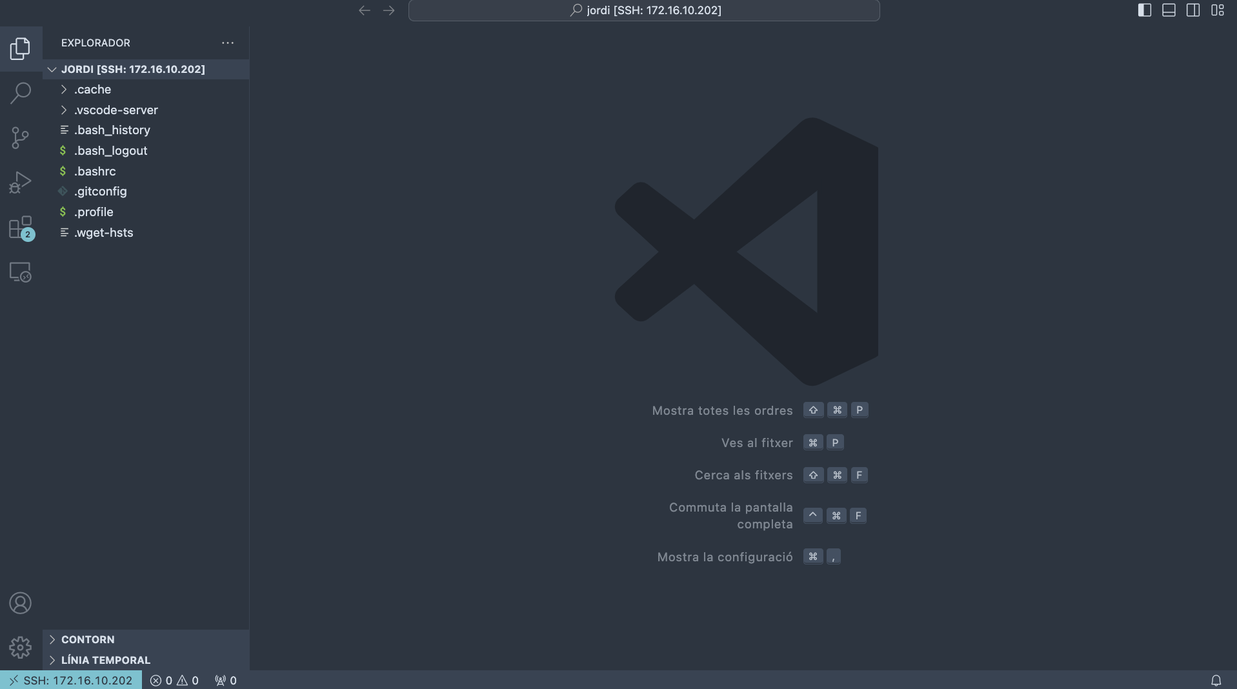The height and width of the screenshot is (689, 1237).
Task: Open the .wget-hsts file
Action: [x=146, y=233]
